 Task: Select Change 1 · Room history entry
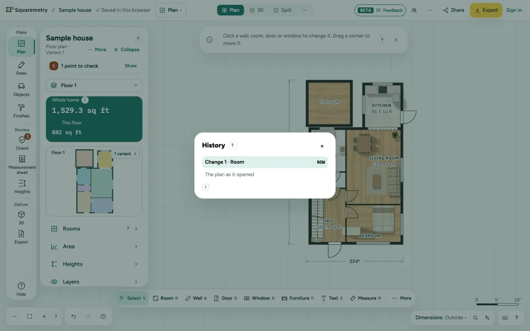[x=265, y=162]
